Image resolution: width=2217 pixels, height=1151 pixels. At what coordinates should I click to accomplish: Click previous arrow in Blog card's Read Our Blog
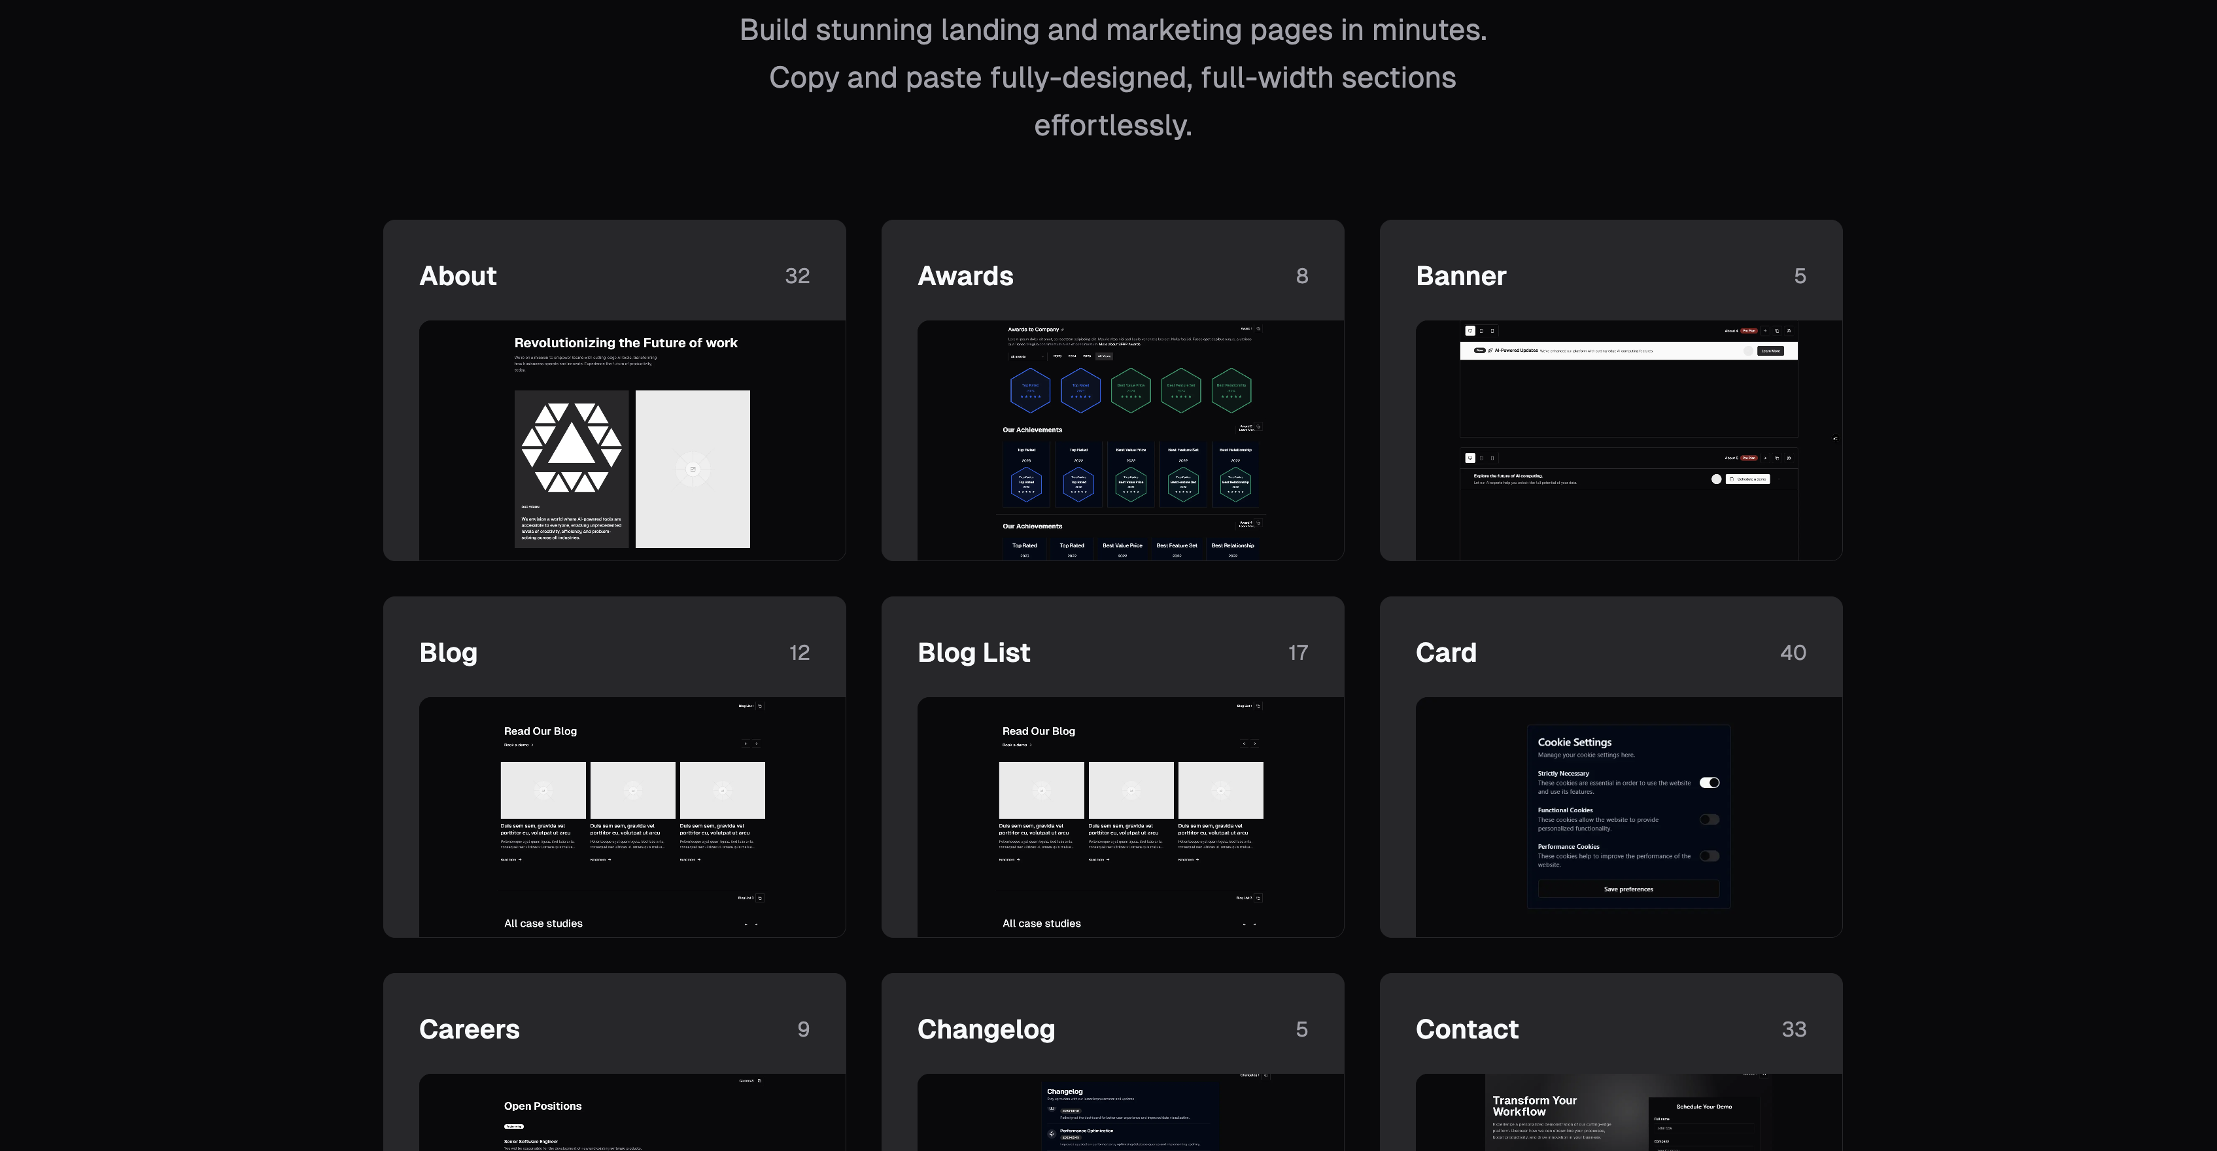pos(746,744)
